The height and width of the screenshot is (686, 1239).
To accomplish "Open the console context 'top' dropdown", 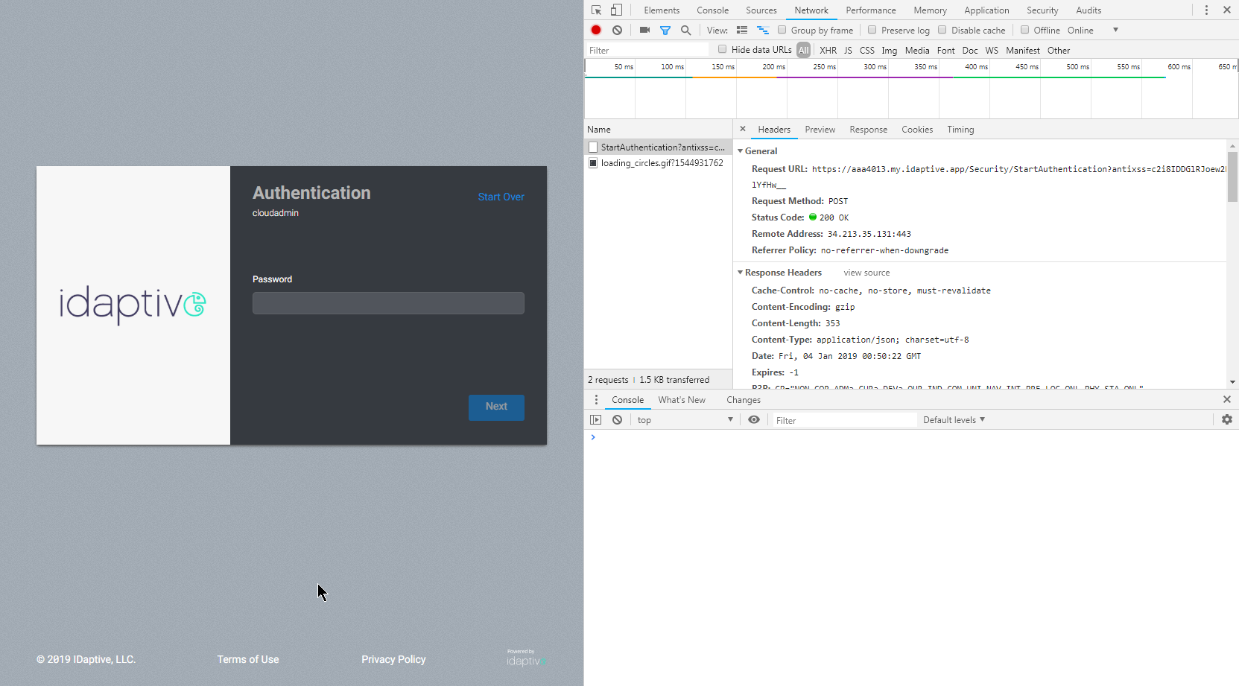I will coord(685,420).
